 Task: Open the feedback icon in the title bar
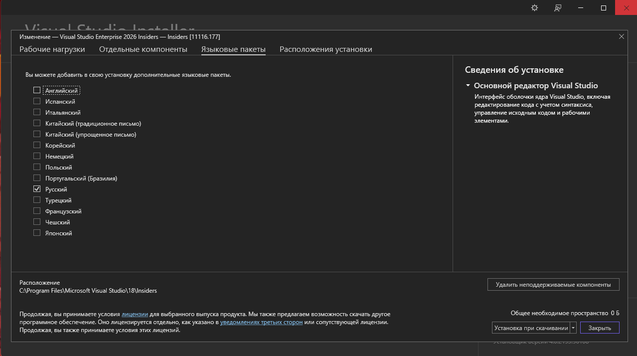tap(558, 8)
